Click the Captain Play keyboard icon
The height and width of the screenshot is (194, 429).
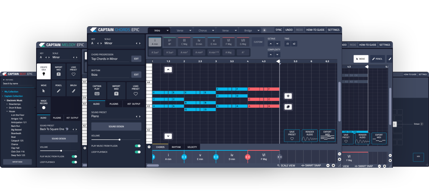pos(97,93)
